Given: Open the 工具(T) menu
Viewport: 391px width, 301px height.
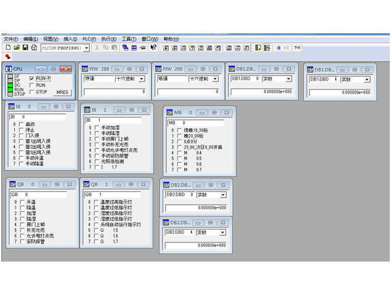Looking at the screenshot, I should pos(129,39).
